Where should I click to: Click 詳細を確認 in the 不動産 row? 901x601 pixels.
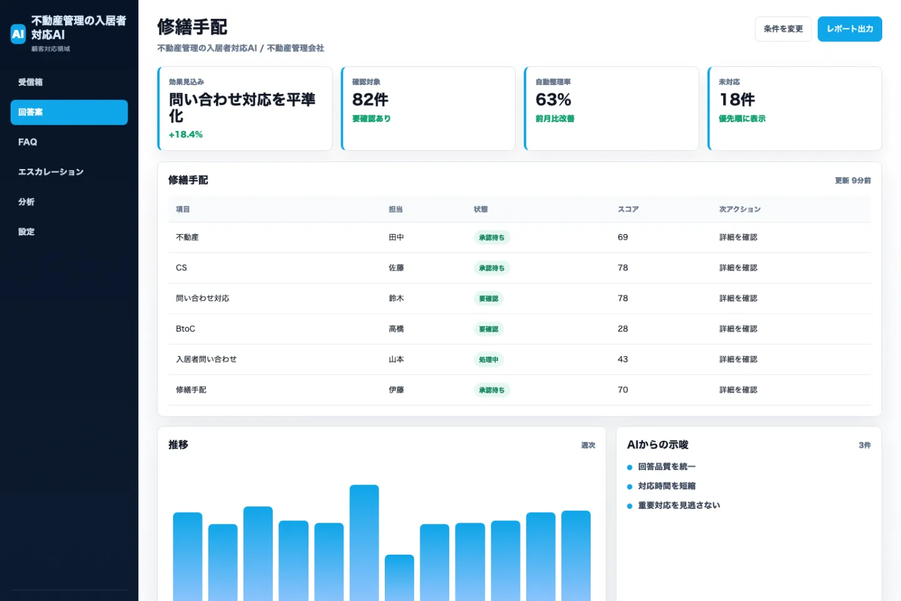[738, 237]
